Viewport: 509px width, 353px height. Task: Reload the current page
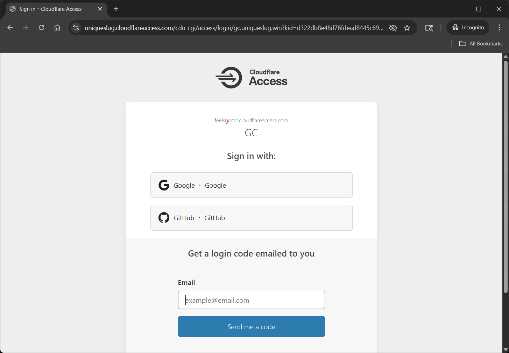(41, 28)
